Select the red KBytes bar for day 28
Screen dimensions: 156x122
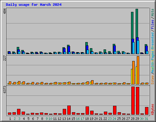click(133, 101)
